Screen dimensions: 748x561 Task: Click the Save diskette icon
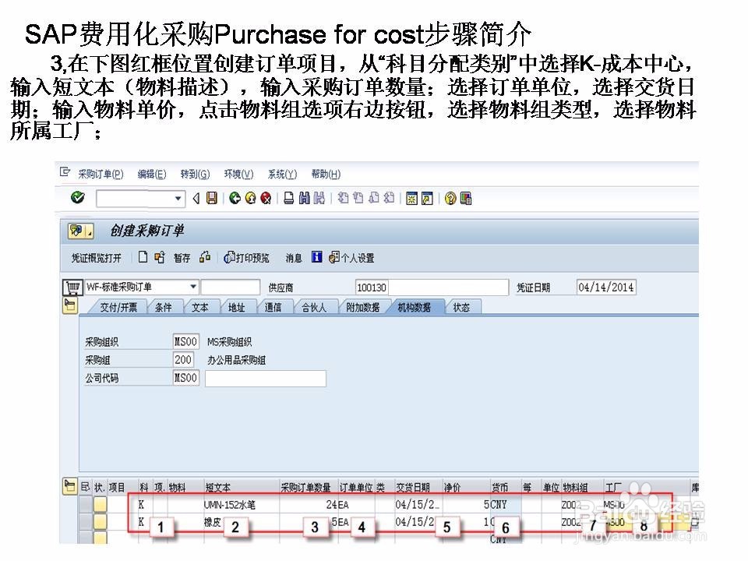click(x=211, y=199)
